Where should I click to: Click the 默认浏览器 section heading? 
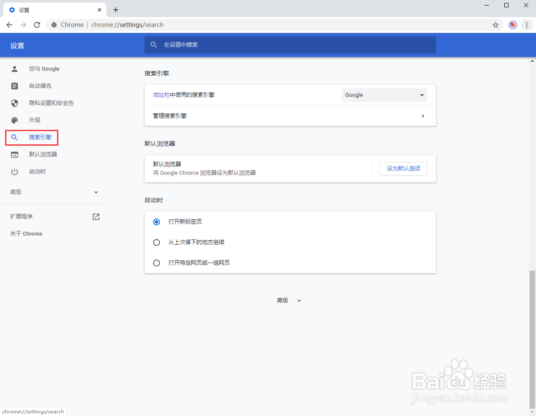tap(160, 144)
